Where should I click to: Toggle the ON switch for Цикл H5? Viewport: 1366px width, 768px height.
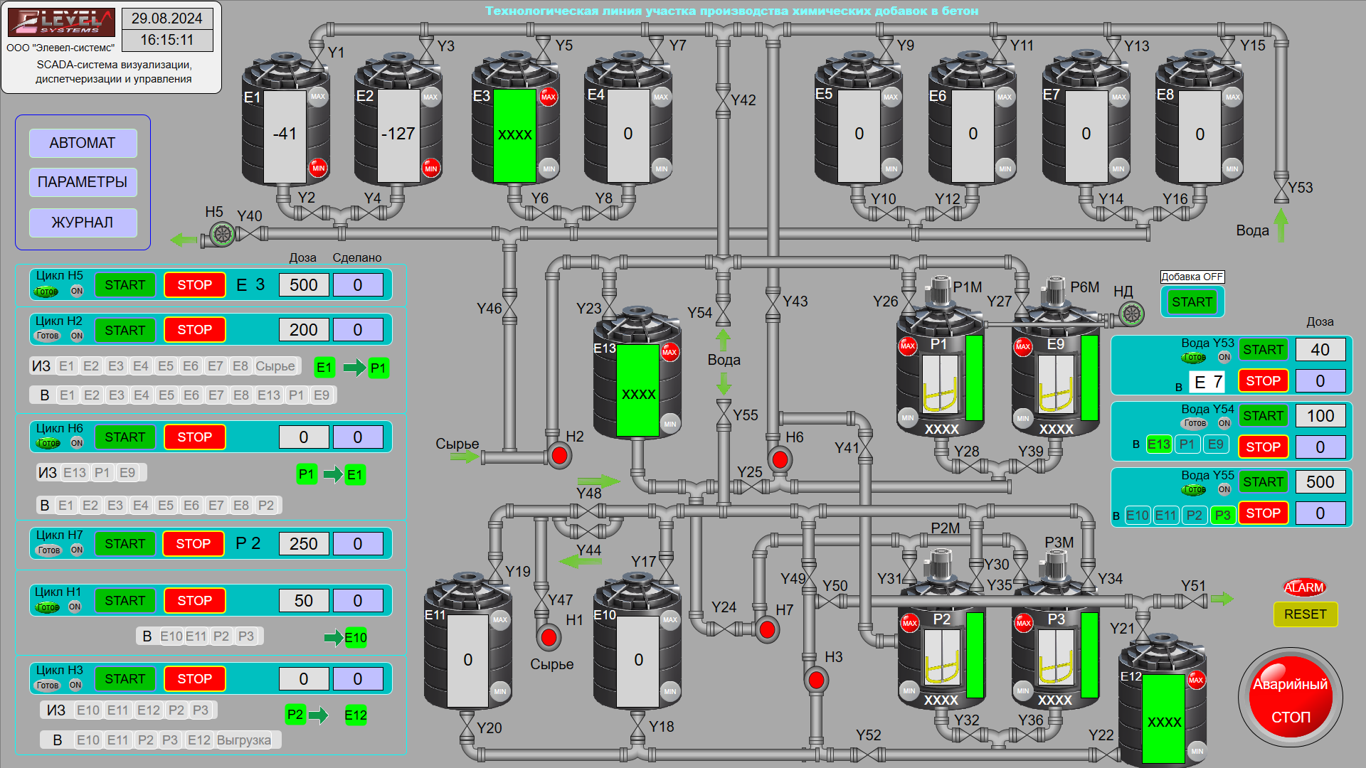point(77,291)
